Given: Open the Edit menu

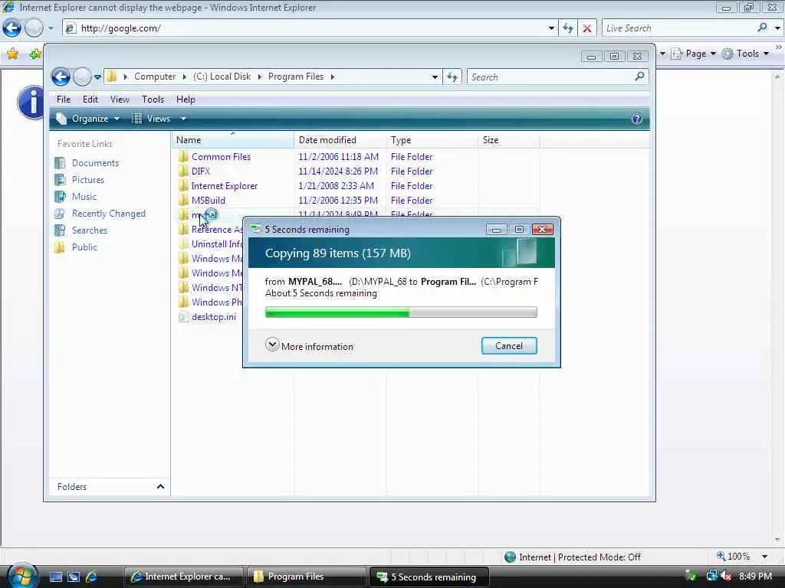Looking at the screenshot, I should click(90, 100).
